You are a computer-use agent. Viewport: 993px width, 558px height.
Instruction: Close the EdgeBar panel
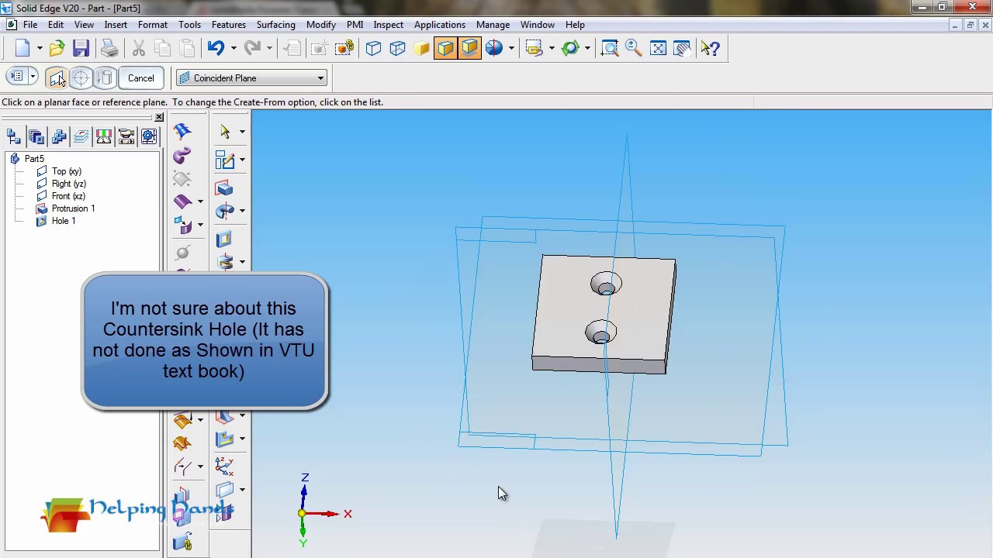[159, 117]
